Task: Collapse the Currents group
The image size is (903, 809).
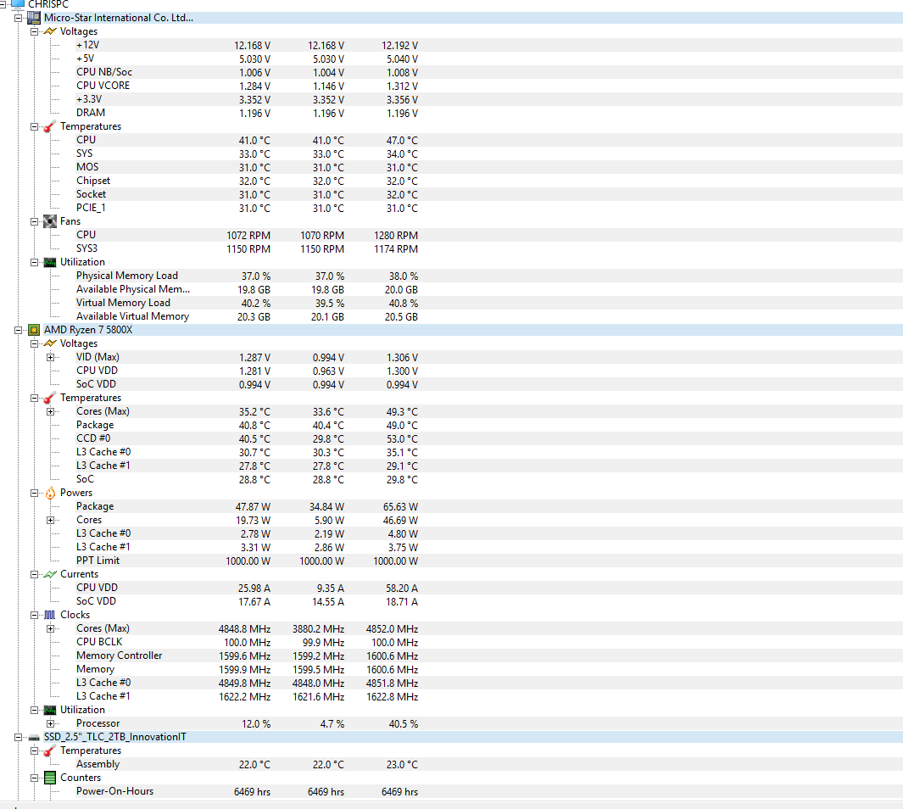Action: point(34,575)
